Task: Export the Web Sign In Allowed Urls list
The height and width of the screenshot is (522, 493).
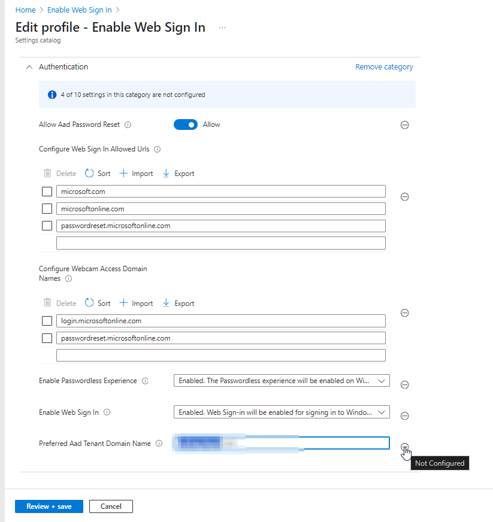Action: point(179,174)
